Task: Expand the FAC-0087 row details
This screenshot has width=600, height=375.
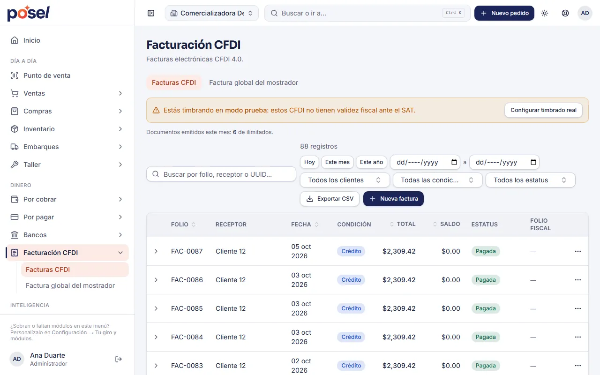Action: coord(156,251)
